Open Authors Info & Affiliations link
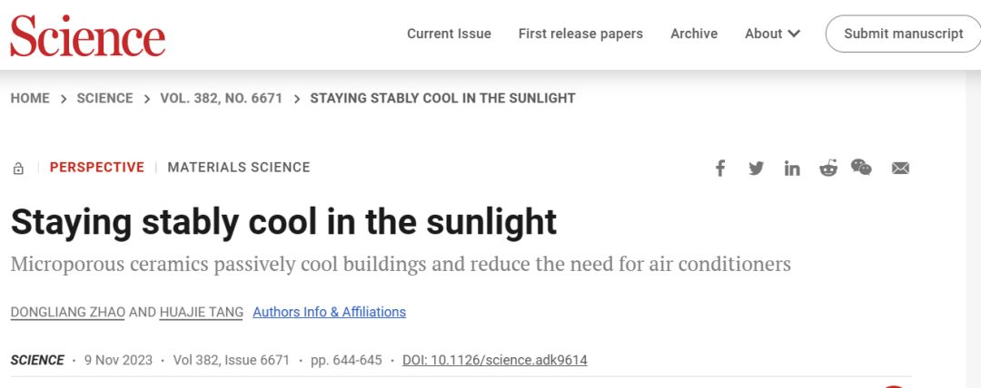 point(329,312)
